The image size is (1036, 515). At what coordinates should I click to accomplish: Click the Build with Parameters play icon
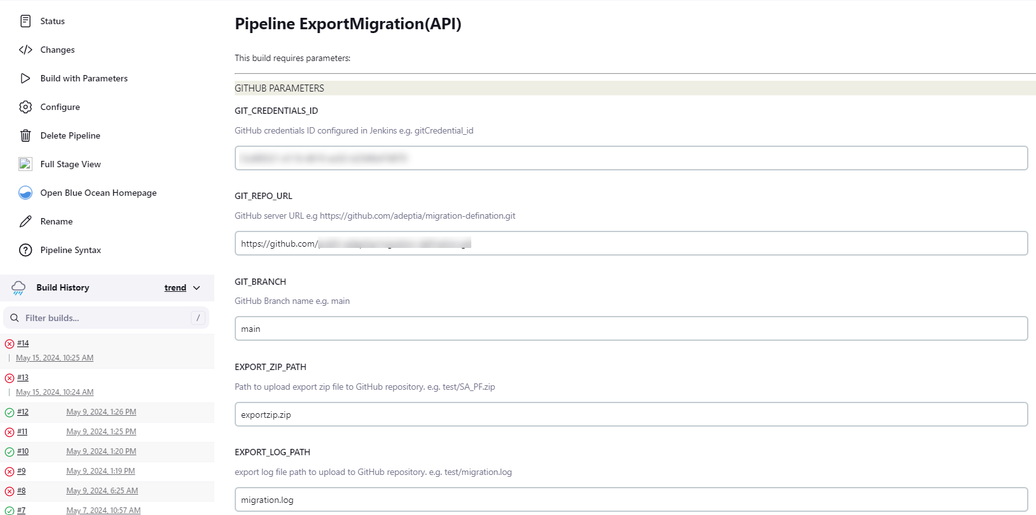[x=25, y=78]
